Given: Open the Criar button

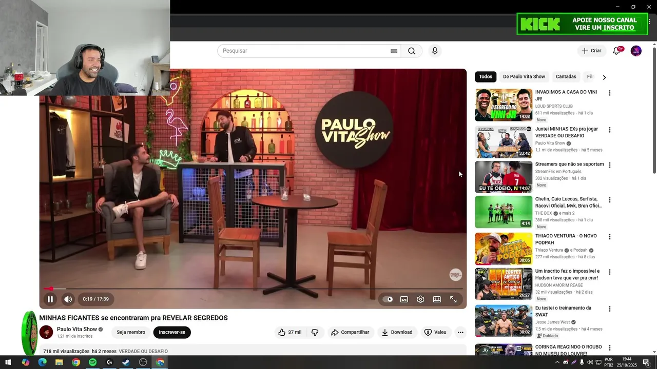Looking at the screenshot, I should click(591, 51).
